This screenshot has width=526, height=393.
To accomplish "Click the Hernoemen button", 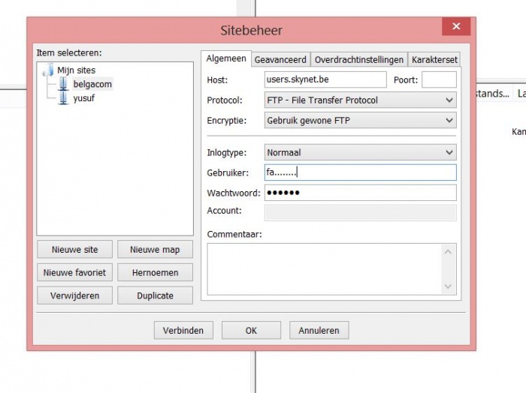I will pos(155,272).
